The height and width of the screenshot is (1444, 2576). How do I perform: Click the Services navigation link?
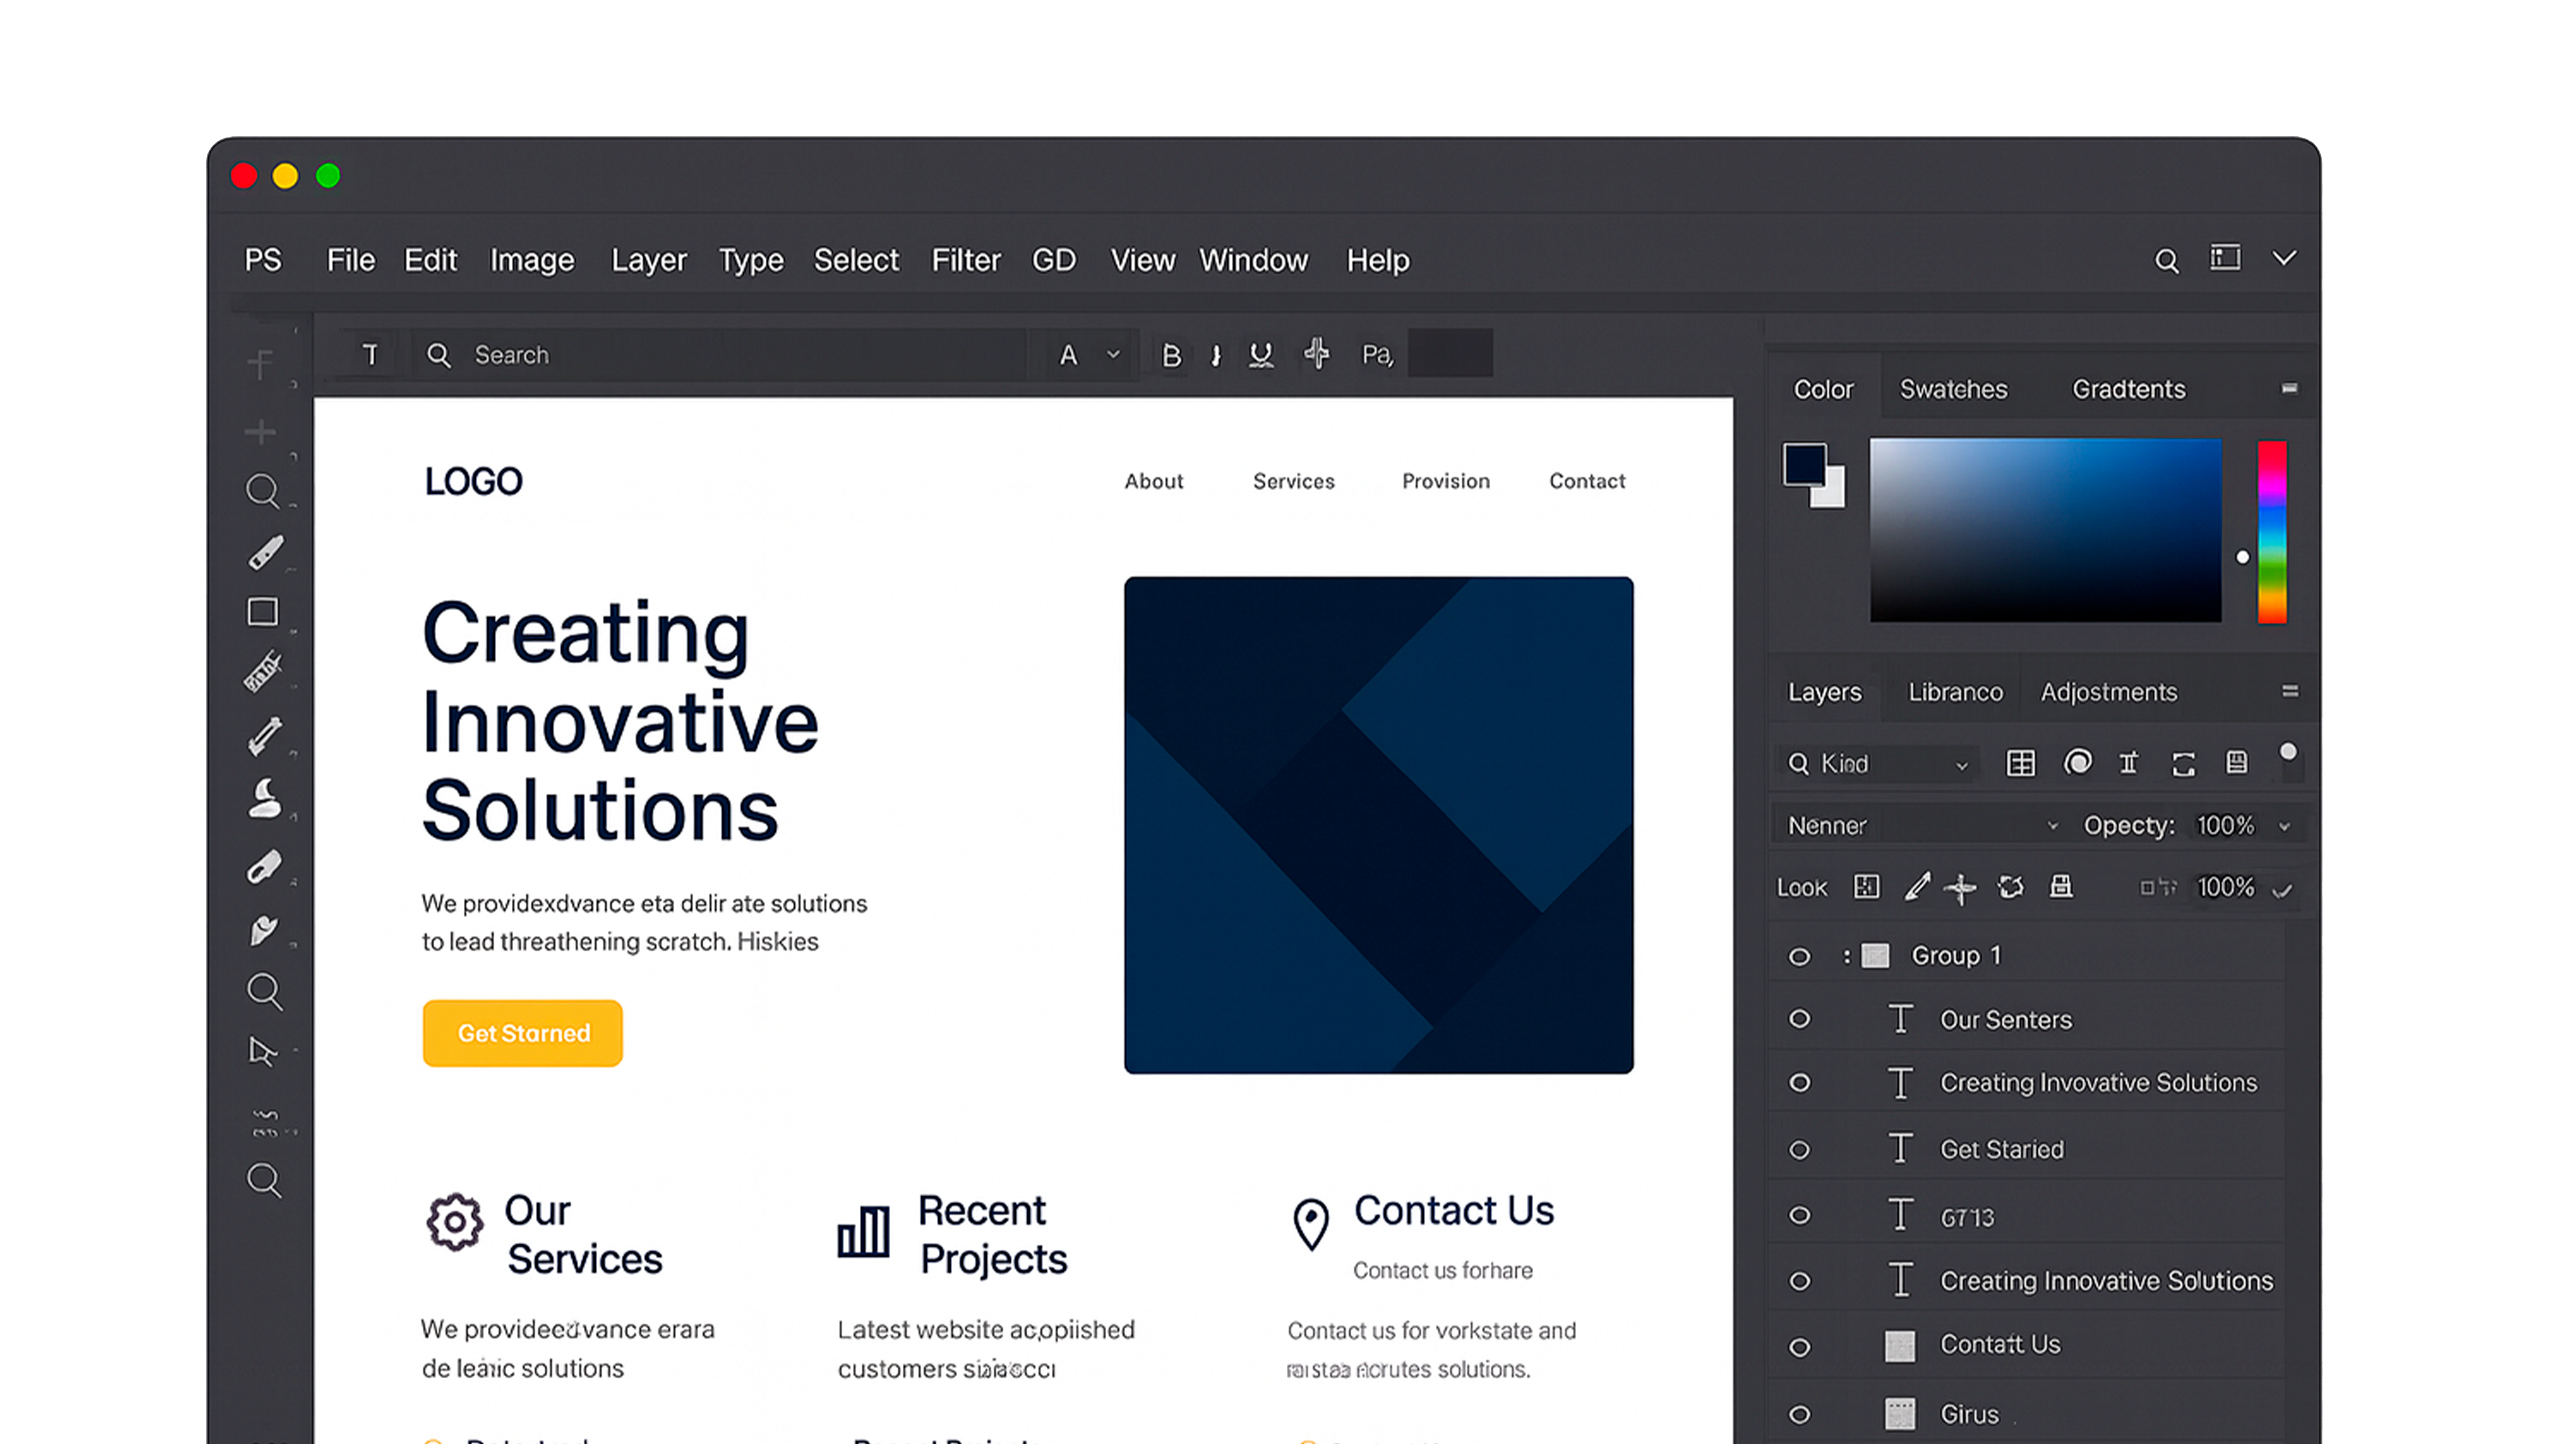(x=1293, y=481)
